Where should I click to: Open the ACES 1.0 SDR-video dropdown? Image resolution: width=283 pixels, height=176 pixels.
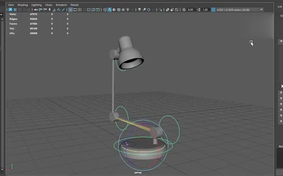(240, 10)
